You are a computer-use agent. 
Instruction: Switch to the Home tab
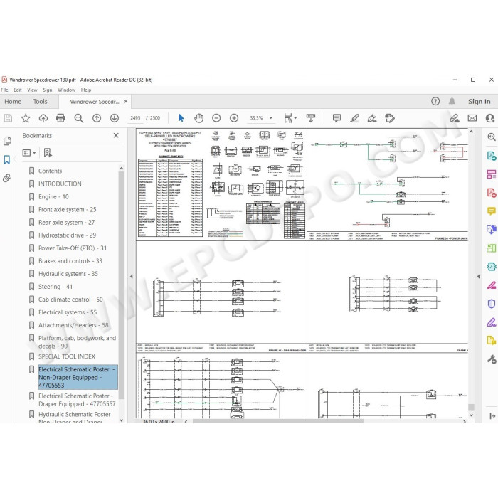pyautogui.click(x=13, y=101)
